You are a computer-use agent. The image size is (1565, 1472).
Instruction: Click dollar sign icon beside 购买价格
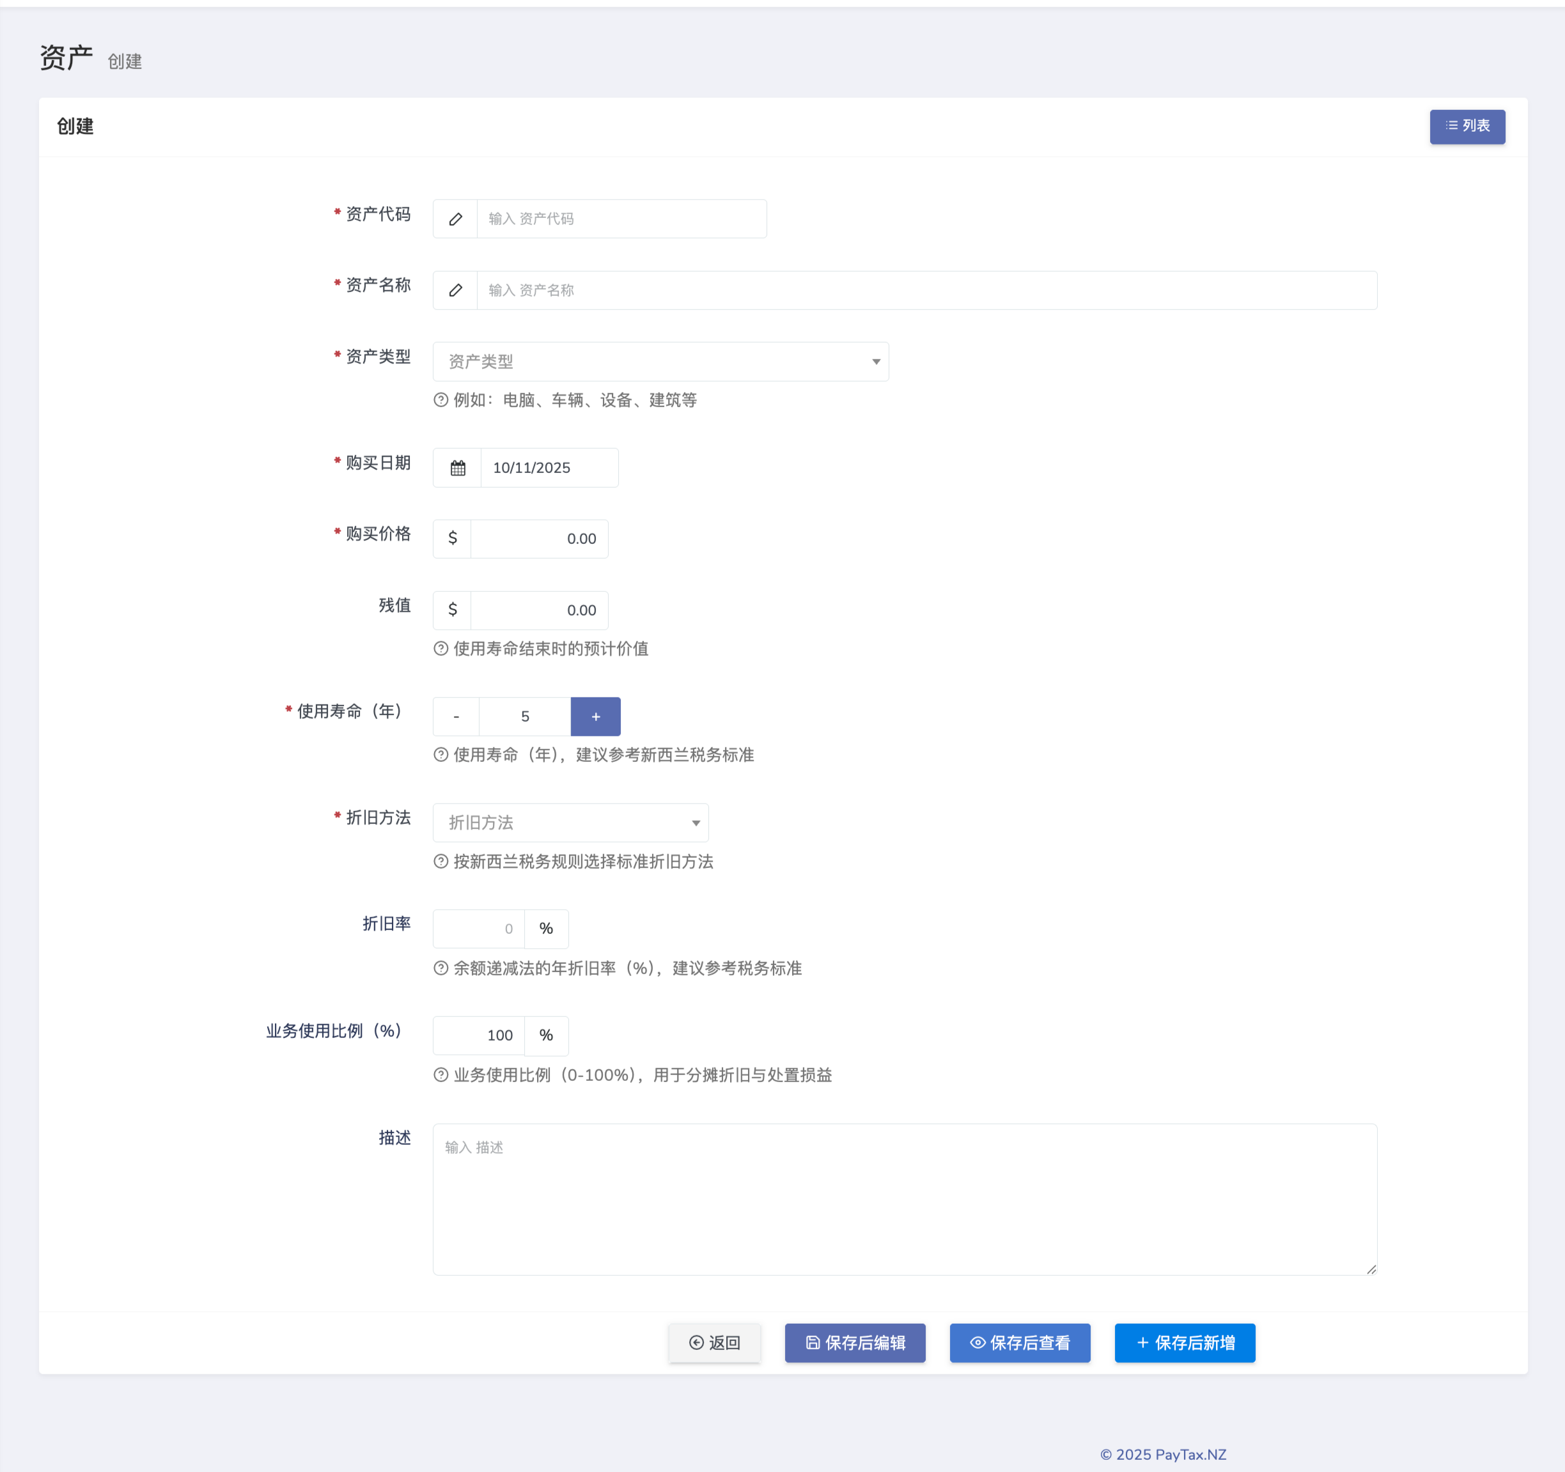[x=452, y=538]
